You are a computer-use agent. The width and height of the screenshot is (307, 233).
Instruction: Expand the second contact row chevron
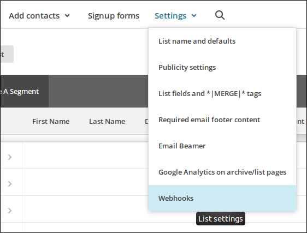10,184
